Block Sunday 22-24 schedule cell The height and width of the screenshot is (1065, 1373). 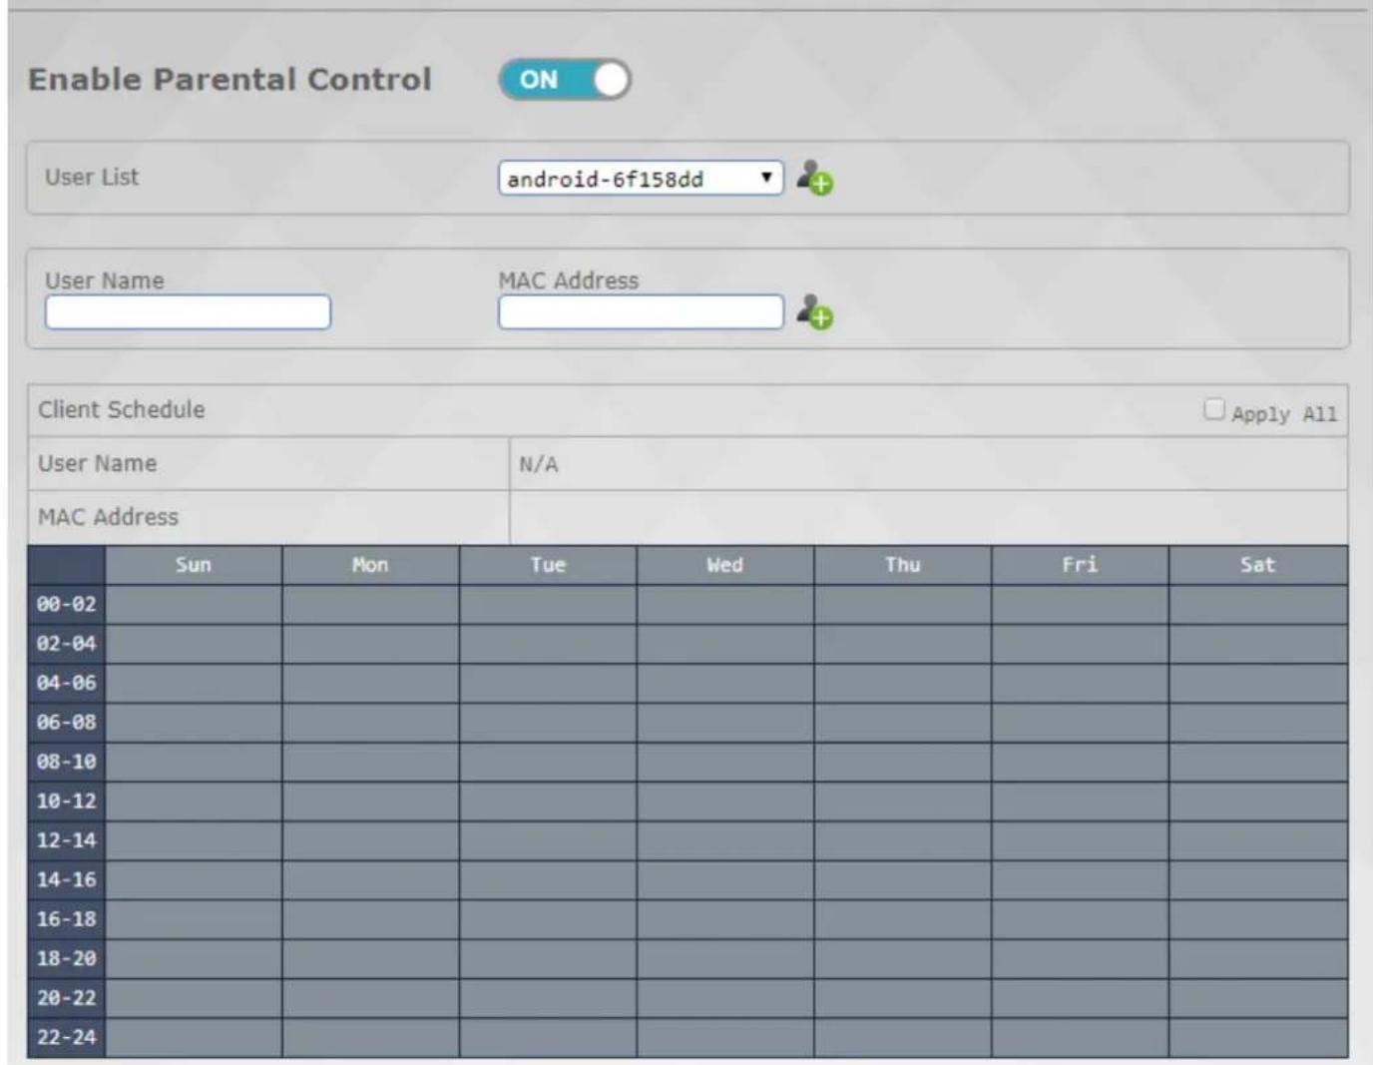[194, 1038]
